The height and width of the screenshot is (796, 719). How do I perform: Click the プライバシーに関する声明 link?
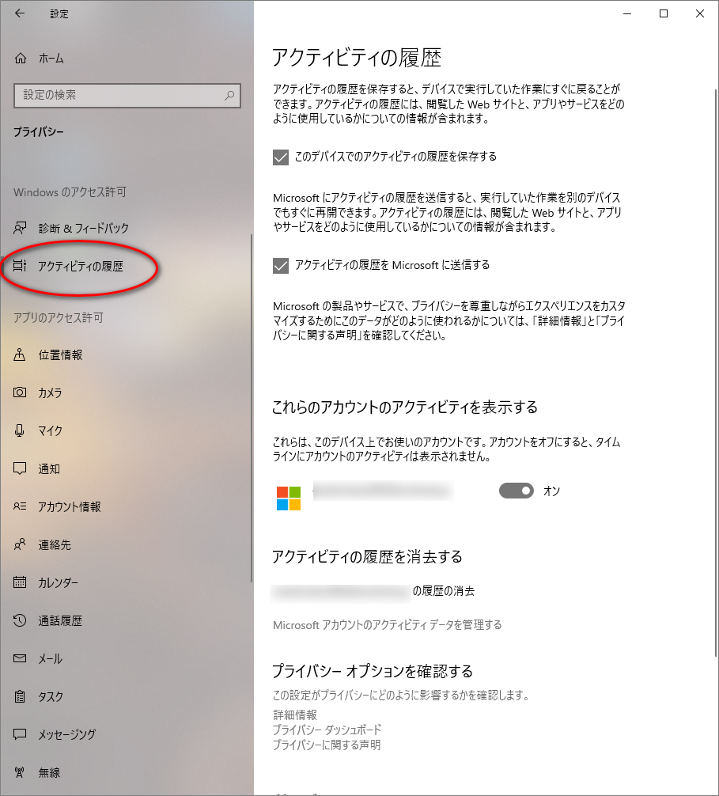pos(326,745)
